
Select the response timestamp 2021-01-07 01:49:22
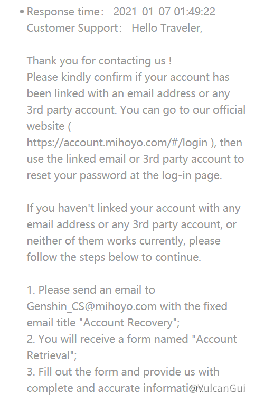tap(164, 12)
